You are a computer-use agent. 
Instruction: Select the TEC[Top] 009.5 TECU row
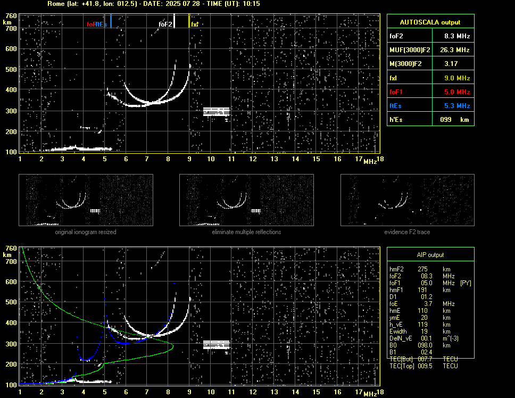(423, 366)
